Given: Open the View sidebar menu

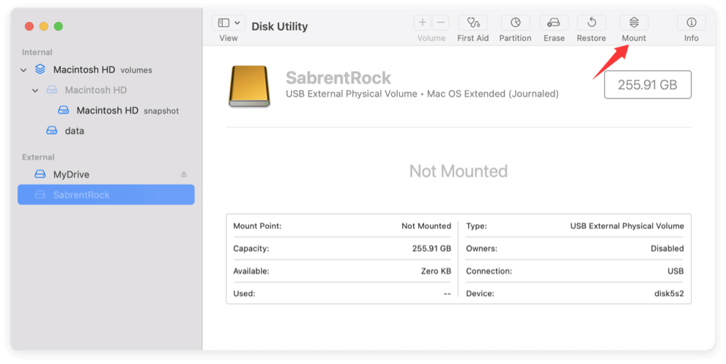Looking at the screenshot, I should click(229, 22).
